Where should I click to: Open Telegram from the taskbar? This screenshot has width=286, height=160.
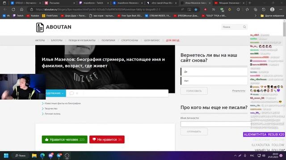click(59, 156)
